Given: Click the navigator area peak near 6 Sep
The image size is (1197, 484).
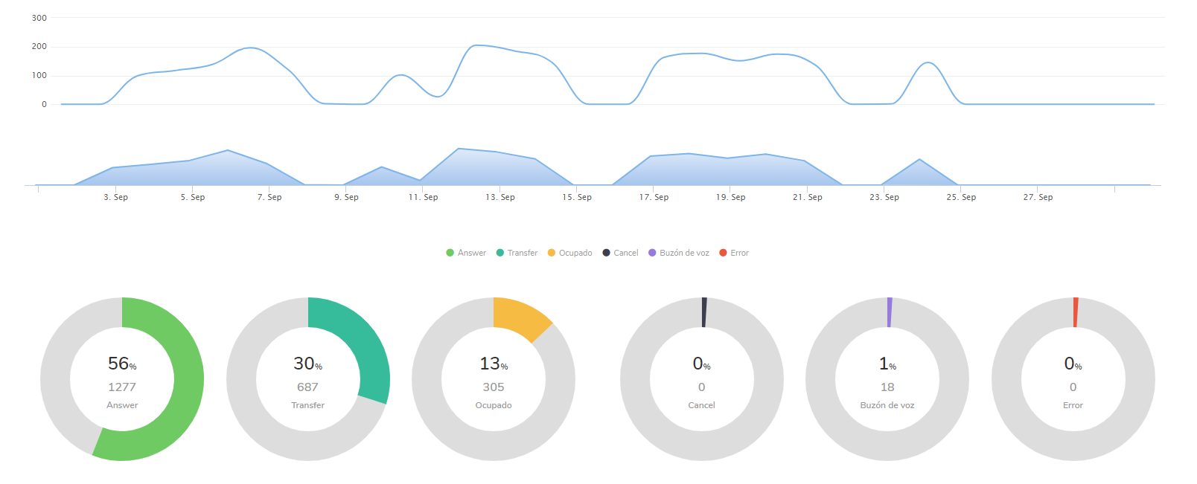Looking at the screenshot, I should click(x=228, y=151).
